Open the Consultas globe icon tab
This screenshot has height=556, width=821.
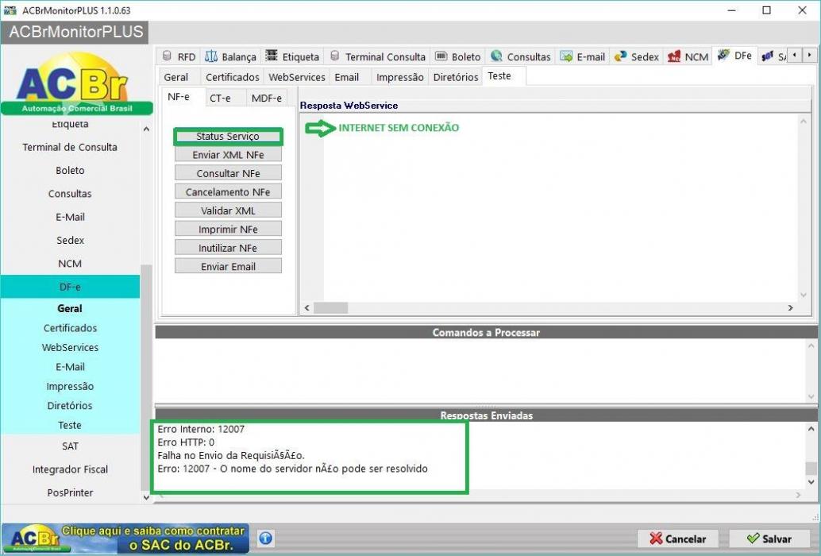(x=521, y=56)
